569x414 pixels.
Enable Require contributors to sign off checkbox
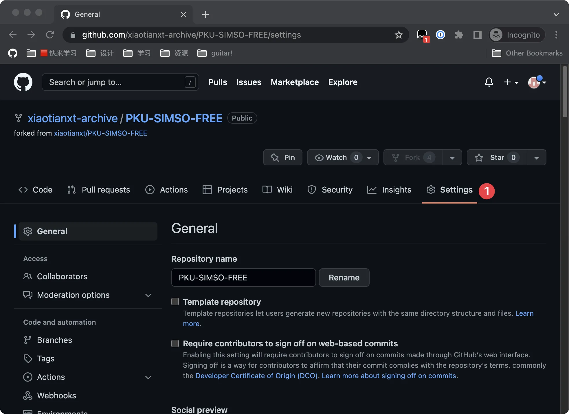click(175, 343)
